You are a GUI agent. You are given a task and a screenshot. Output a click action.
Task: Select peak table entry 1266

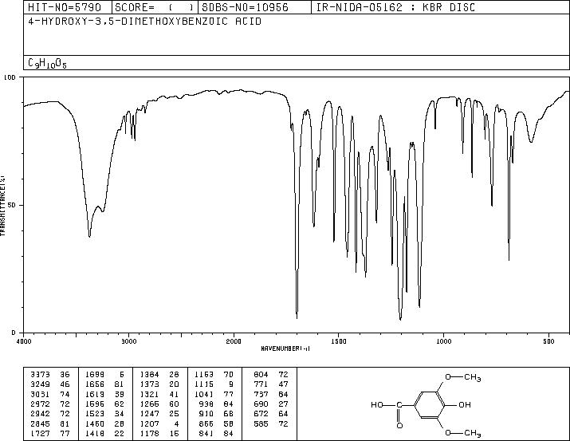(159, 404)
